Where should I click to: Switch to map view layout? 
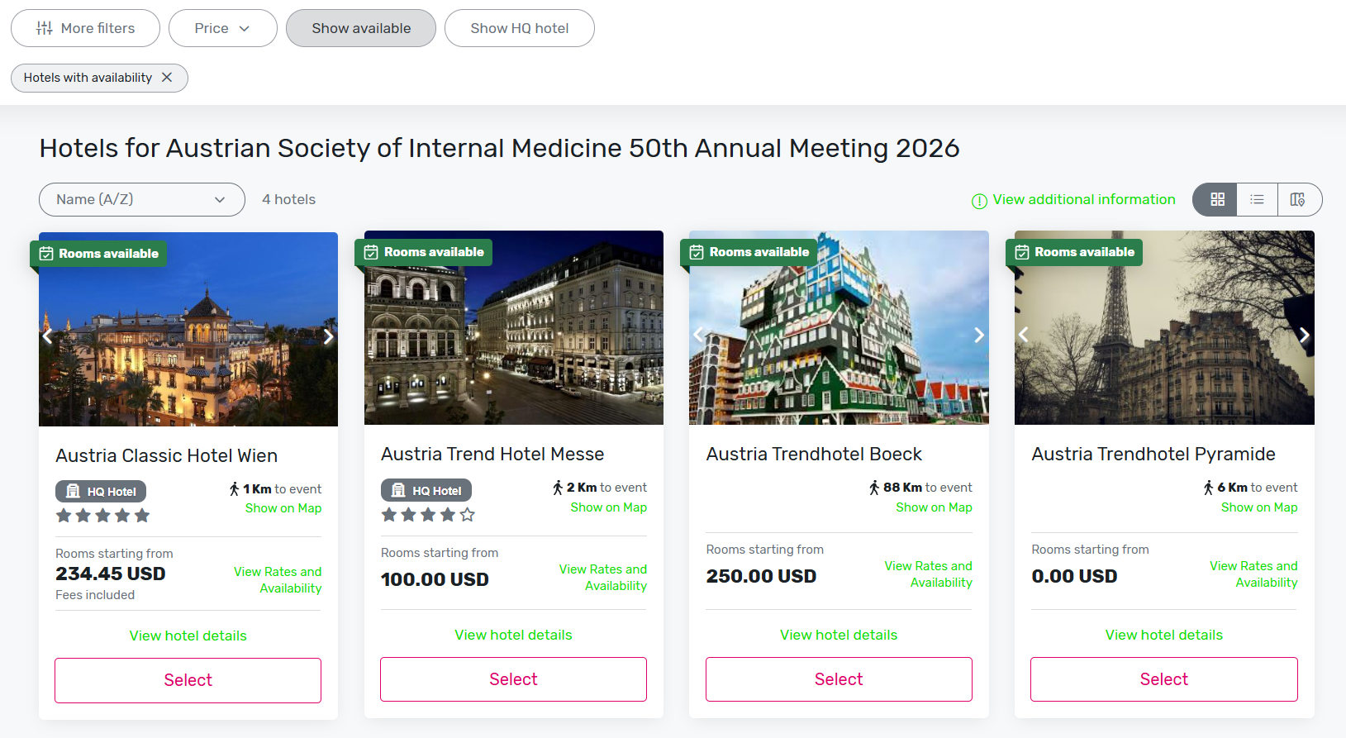tap(1299, 199)
